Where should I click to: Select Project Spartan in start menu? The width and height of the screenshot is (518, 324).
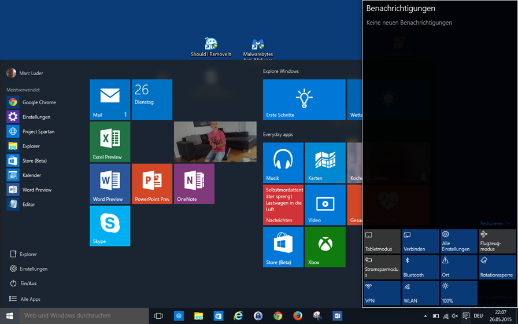click(x=38, y=131)
